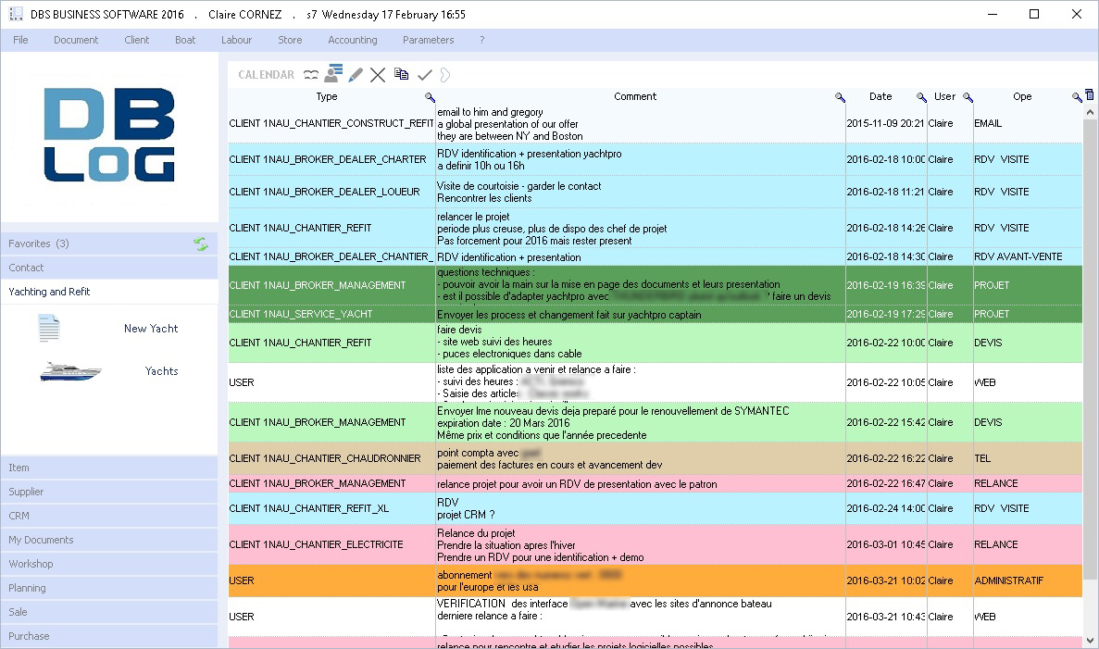The width and height of the screenshot is (1099, 649).
Task: Click the calendar list vertical scrollbar
Action: [x=1089, y=370]
